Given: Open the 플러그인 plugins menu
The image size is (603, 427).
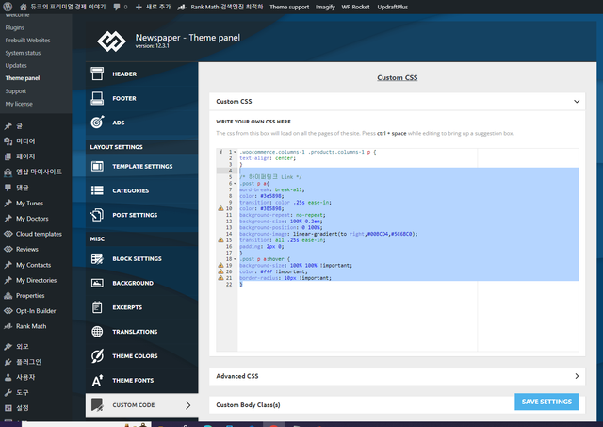Looking at the screenshot, I should click(28, 362).
